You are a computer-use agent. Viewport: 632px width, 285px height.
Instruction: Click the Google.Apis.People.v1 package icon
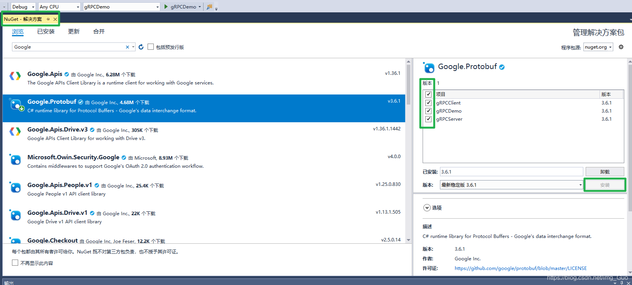15,187
